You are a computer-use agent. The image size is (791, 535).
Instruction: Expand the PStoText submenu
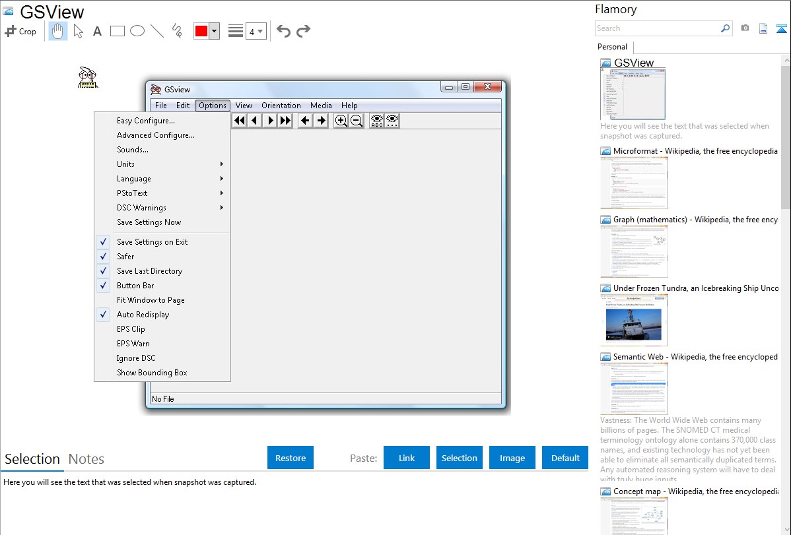click(x=162, y=193)
